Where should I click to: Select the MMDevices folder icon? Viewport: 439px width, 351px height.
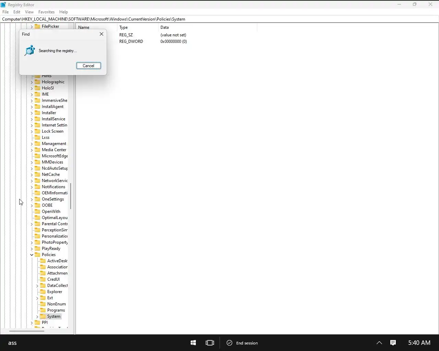pos(37,162)
